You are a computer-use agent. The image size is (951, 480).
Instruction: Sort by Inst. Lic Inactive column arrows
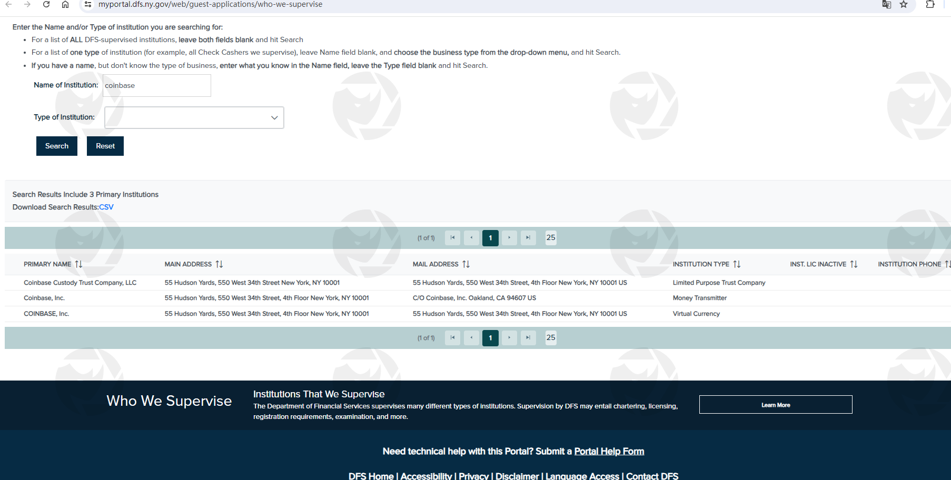coord(854,264)
